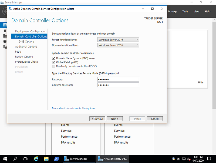This screenshot has width=216, height=163.
Task: Open Task View from the taskbar
Action: 25,159
